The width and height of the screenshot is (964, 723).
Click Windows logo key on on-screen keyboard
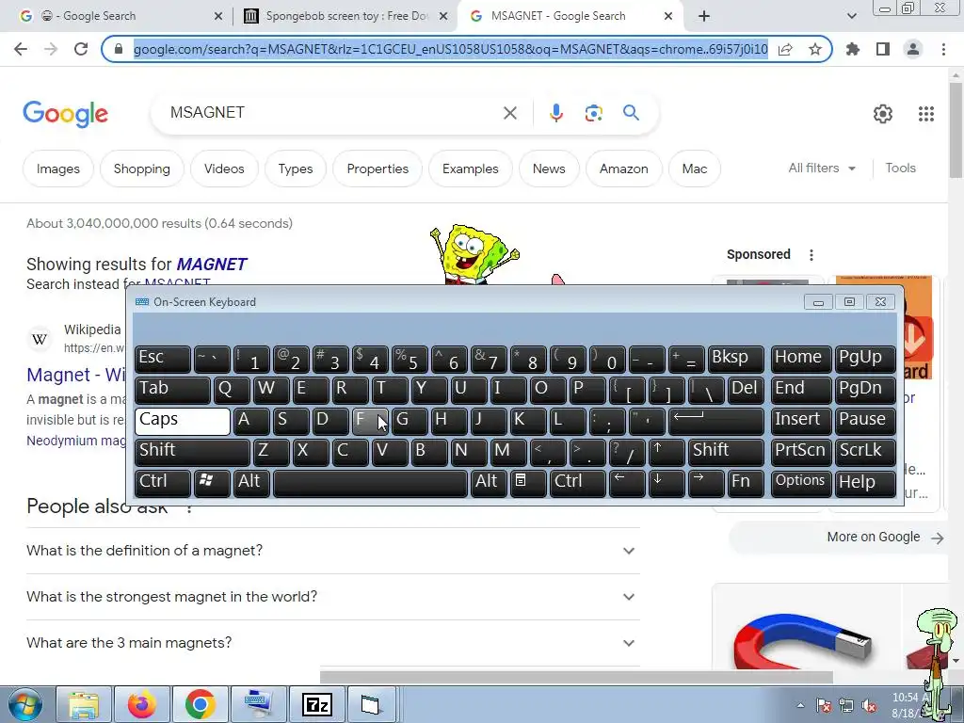click(x=212, y=482)
